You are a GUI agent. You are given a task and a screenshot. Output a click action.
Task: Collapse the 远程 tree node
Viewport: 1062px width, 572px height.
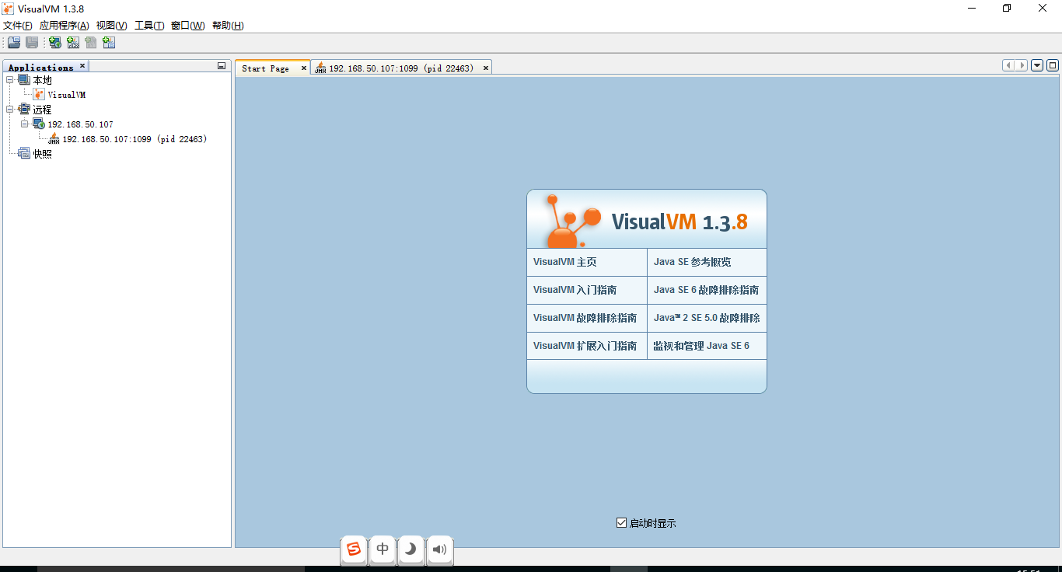9,109
